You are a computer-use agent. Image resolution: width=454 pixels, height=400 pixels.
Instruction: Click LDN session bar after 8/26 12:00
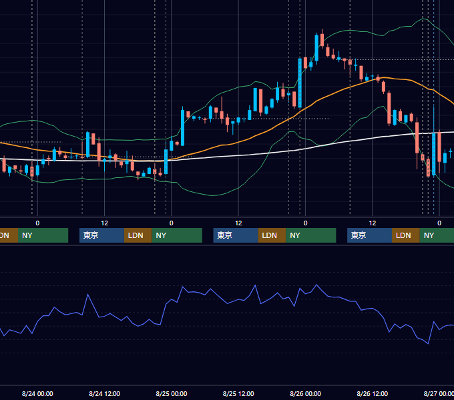[406, 235]
